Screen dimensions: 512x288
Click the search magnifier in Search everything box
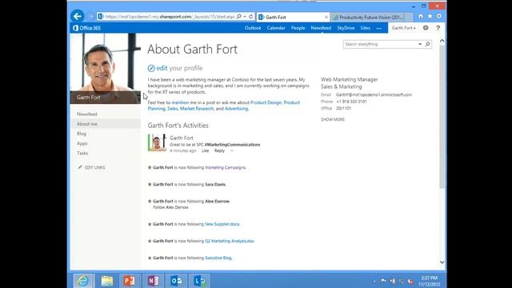pyautogui.click(x=427, y=44)
